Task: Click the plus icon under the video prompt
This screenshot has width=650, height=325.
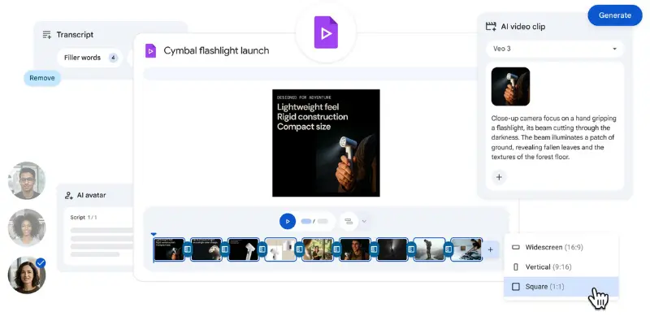Action: [x=499, y=177]
